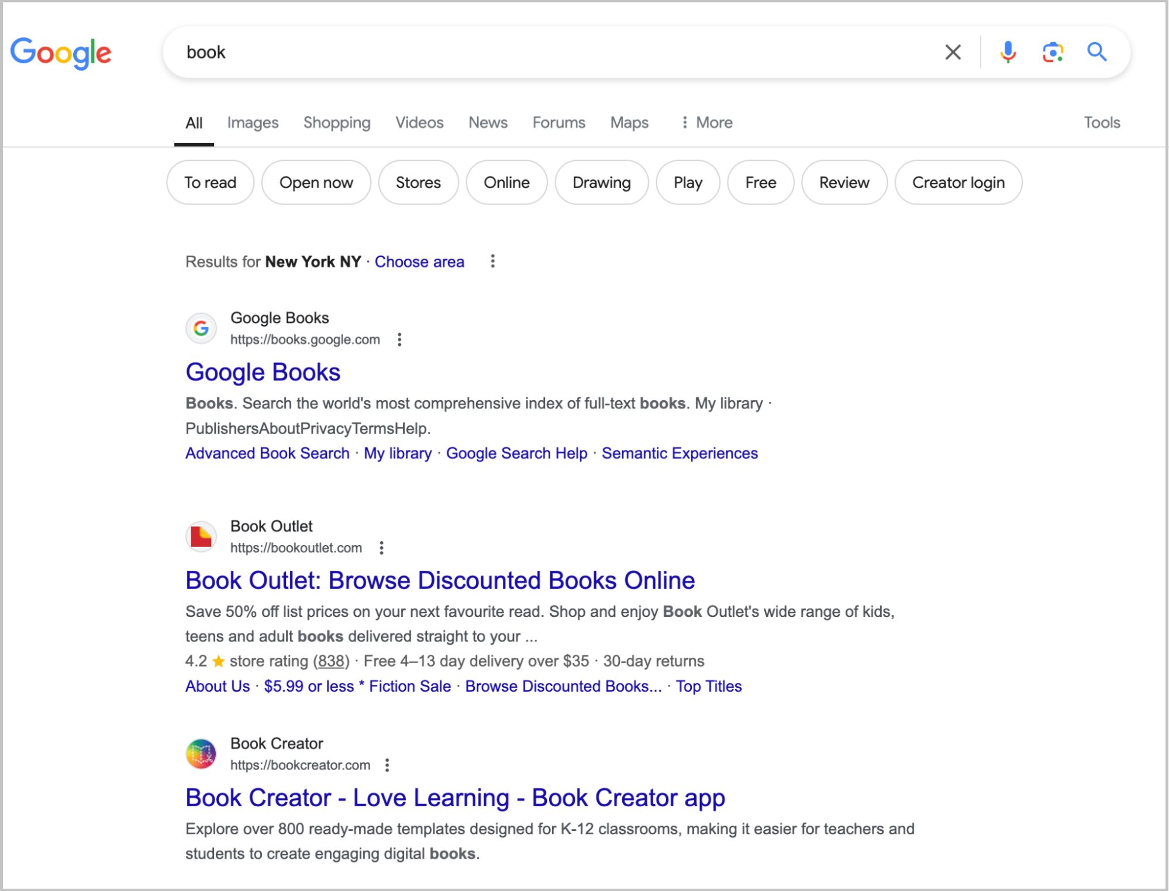This screenshot has width=1169, height=891.
Task: Apply the Open now filter chip
Action: (316, 183)
